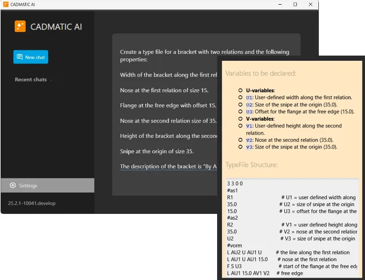Start a New chat
The height and width of the screenshot is (280, 365).
click(30, 57)
